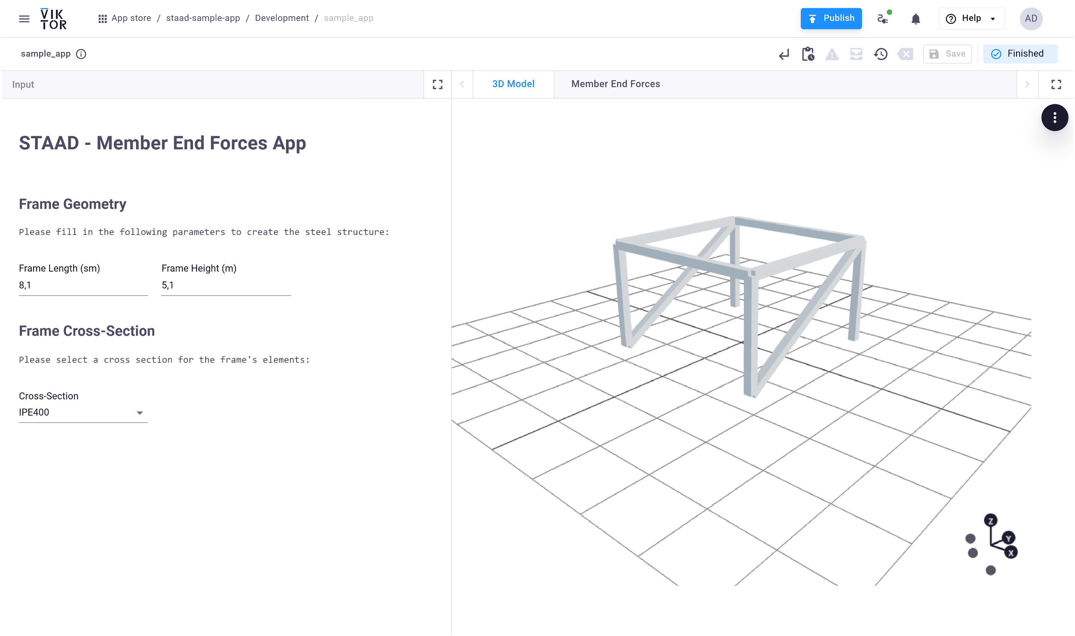1075x636 pixels.
Task: Toggle the discard changes icon
Action: pos(906,54)
